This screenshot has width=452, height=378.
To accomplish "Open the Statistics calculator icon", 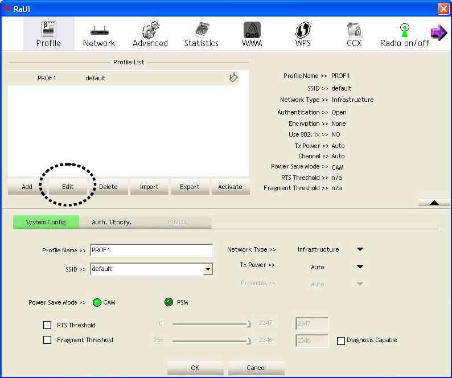I will click(201, 30).
